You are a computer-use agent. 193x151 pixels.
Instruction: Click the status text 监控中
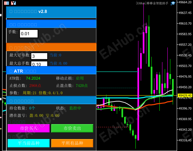[75, 108]
